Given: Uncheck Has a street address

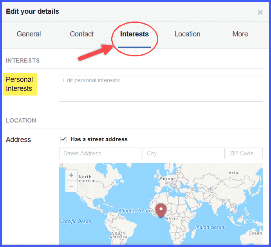Looking at the screenshot, I should pos(64,139).
